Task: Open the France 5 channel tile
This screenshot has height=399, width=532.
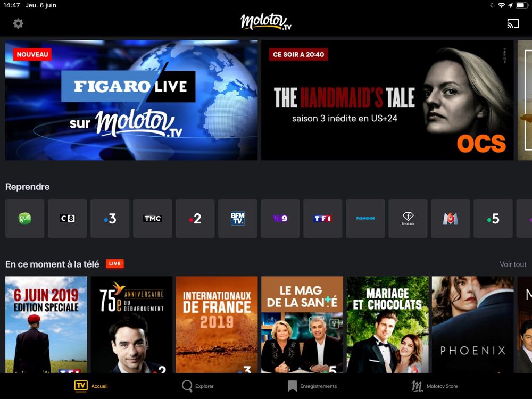Action: tap(493, 218)
